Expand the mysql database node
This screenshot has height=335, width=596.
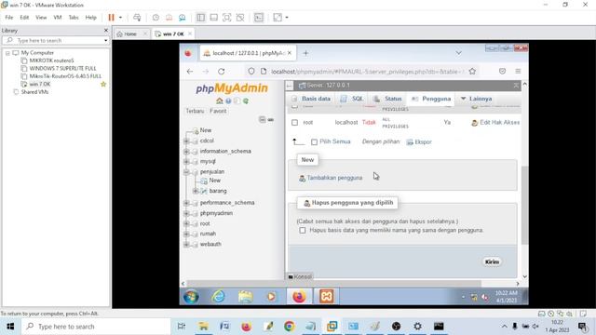pos(186,162)
